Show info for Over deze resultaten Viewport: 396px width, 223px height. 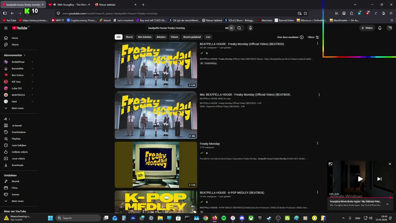301,37
